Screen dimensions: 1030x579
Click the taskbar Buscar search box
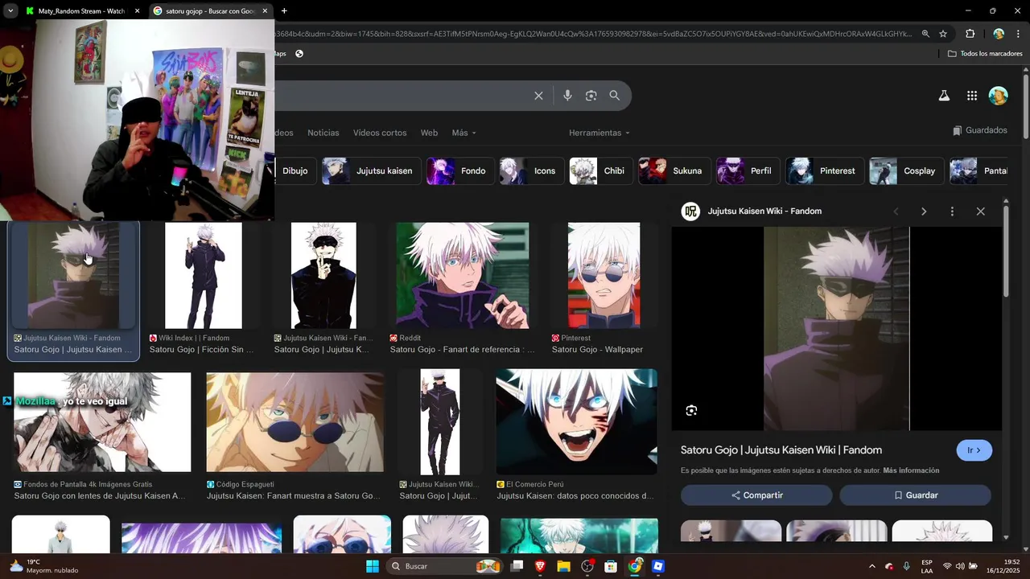443,566
